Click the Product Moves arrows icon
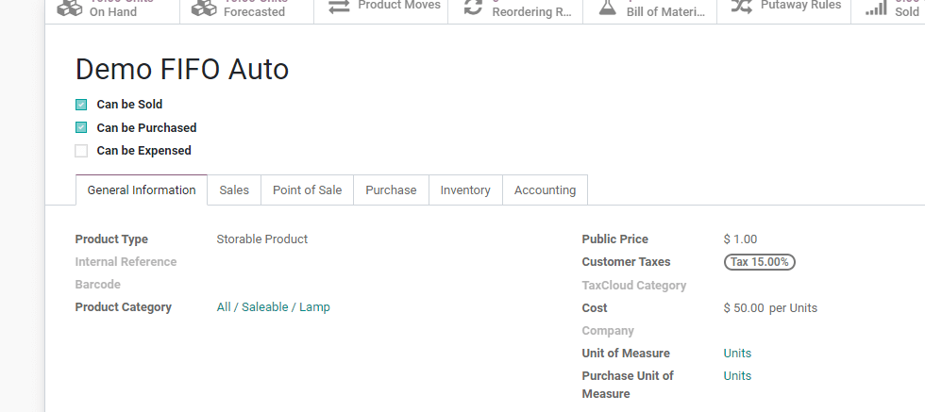Image resolution: width=925 pixels, height=412 pixels. (338, 7)
